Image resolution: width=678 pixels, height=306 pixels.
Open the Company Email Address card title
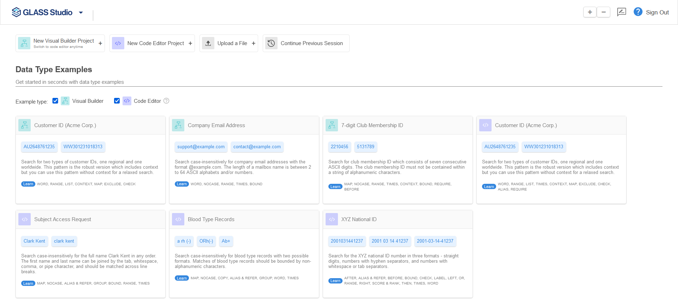[216, 125]
